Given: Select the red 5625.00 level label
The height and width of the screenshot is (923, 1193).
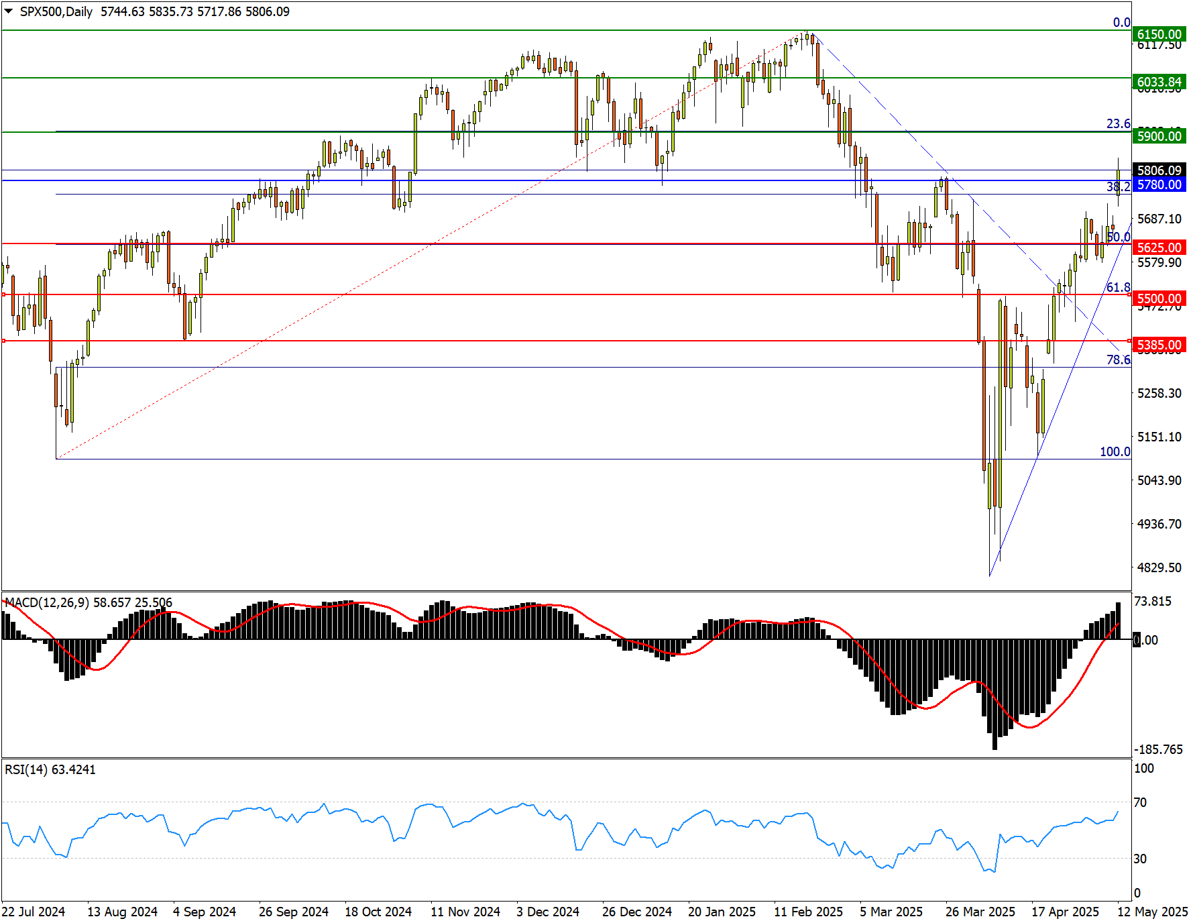Looking at the screenshot, I should click(x=1159, y=248).
